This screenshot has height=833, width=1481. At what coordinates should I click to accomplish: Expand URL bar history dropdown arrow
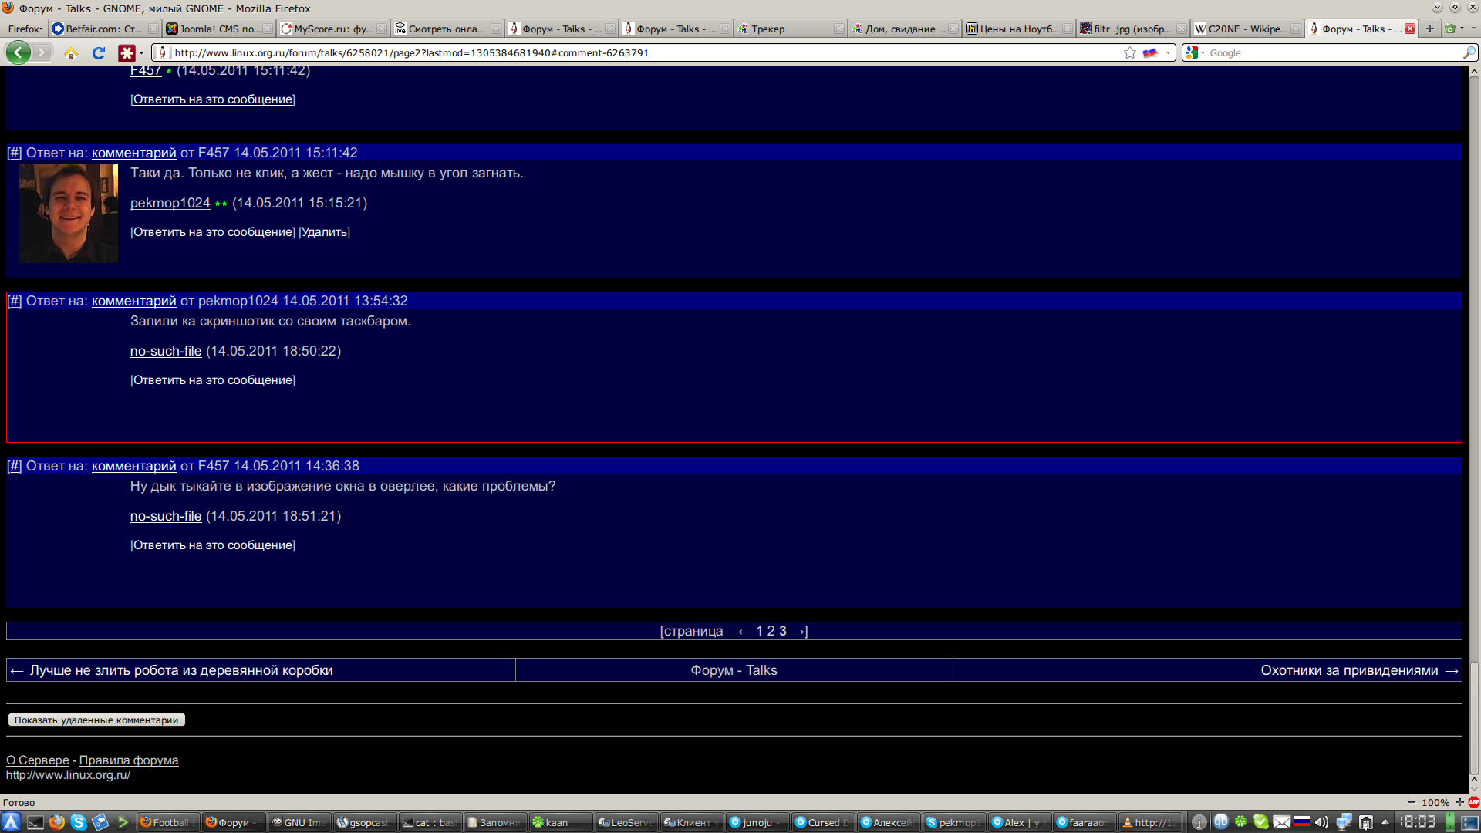pos(1168,52)
